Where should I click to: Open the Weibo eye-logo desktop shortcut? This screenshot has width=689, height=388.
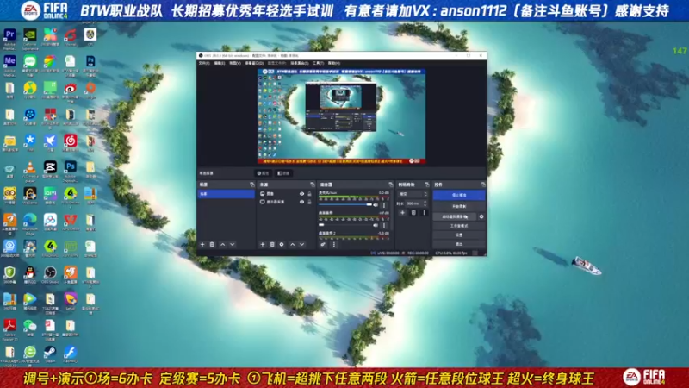(x=71, y=89)
